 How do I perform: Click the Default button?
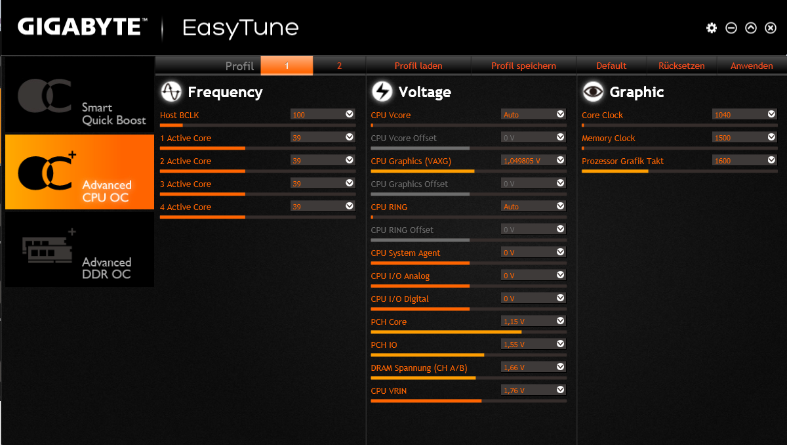point(611,66)
